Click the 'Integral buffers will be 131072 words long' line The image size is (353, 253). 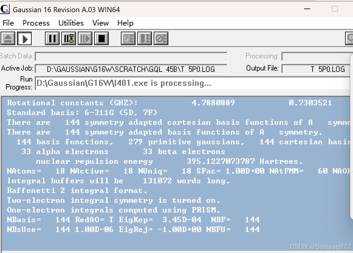(118, 181)
